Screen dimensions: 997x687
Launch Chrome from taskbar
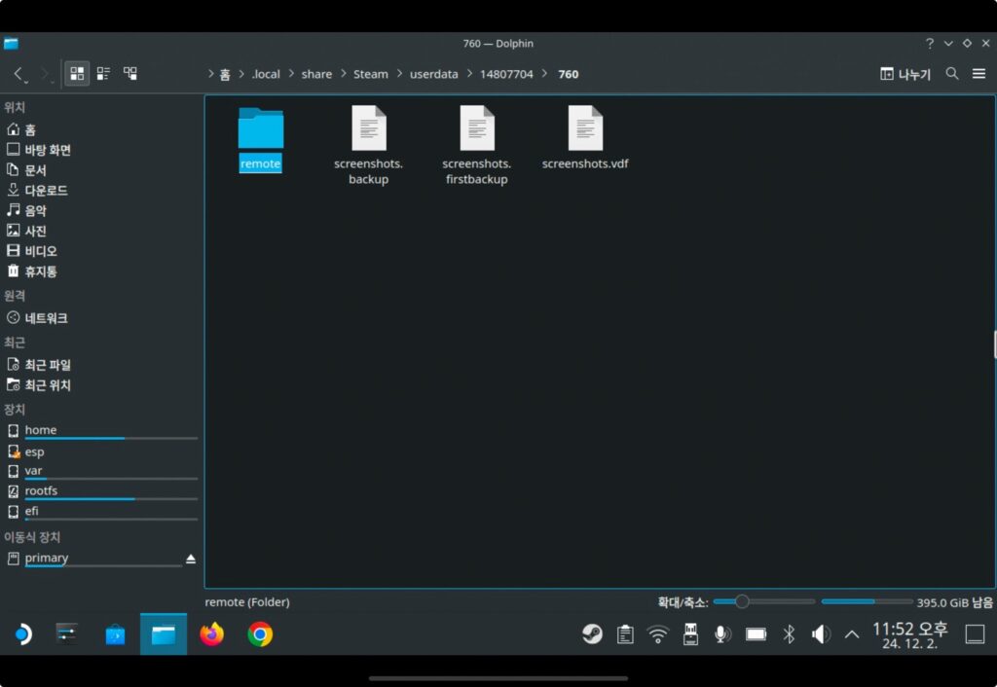click(260, 634)
